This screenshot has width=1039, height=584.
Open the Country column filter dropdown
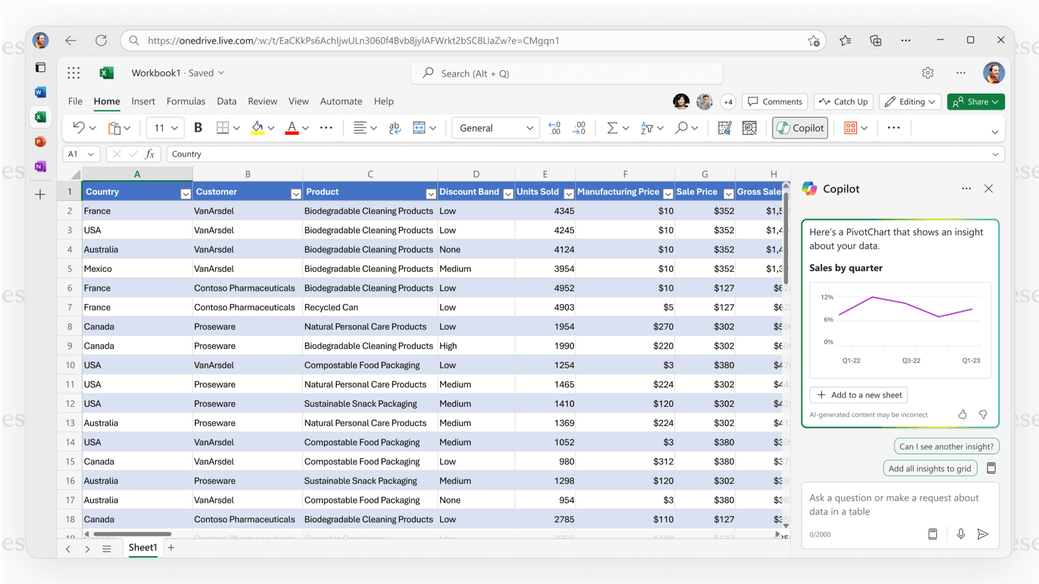(x=186, y=193)
